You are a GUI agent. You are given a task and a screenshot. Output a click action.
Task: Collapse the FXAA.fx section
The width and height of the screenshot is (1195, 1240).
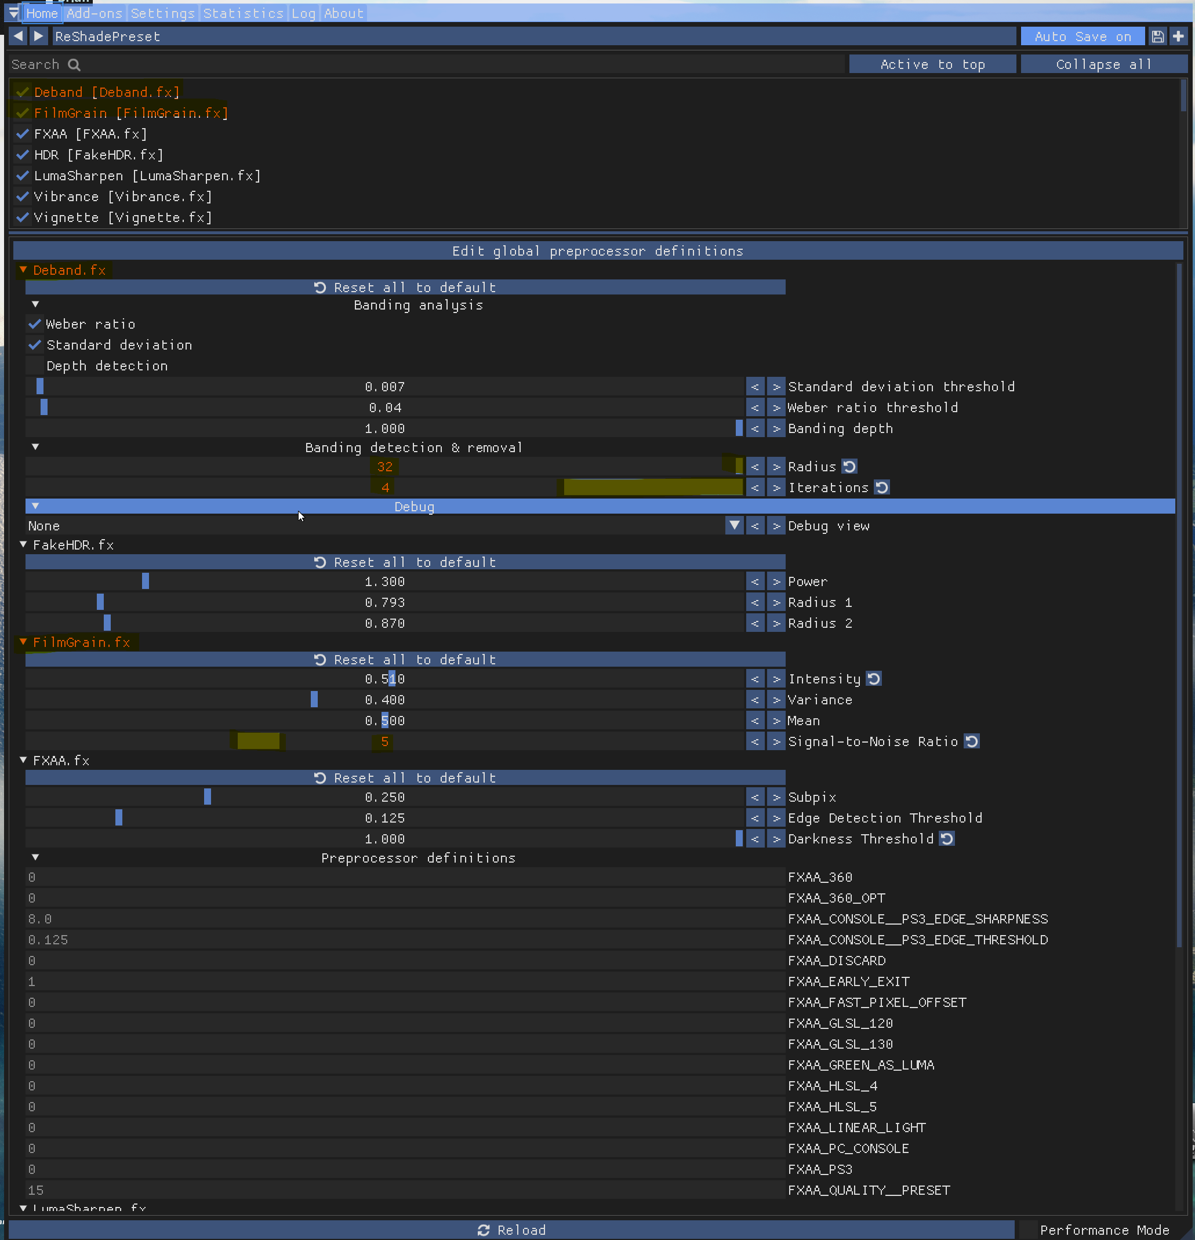click(23, 760)
